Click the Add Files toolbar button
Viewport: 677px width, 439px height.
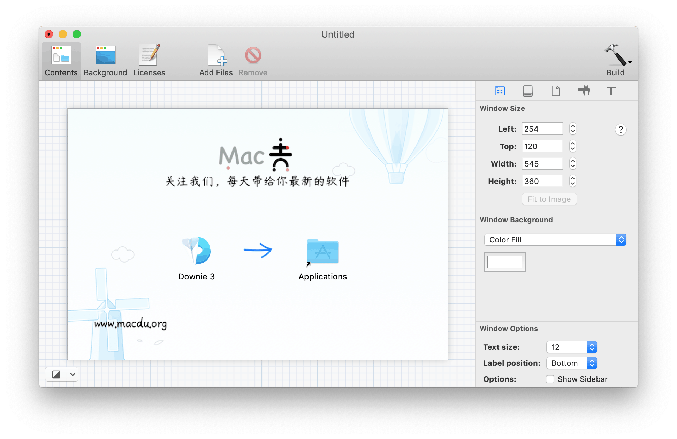(216, 61)
